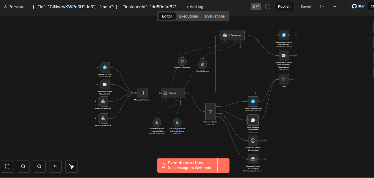The width and height of the screenshot is (374, 178).
Task: Open Append or update row sheet node
Action: 156,122
